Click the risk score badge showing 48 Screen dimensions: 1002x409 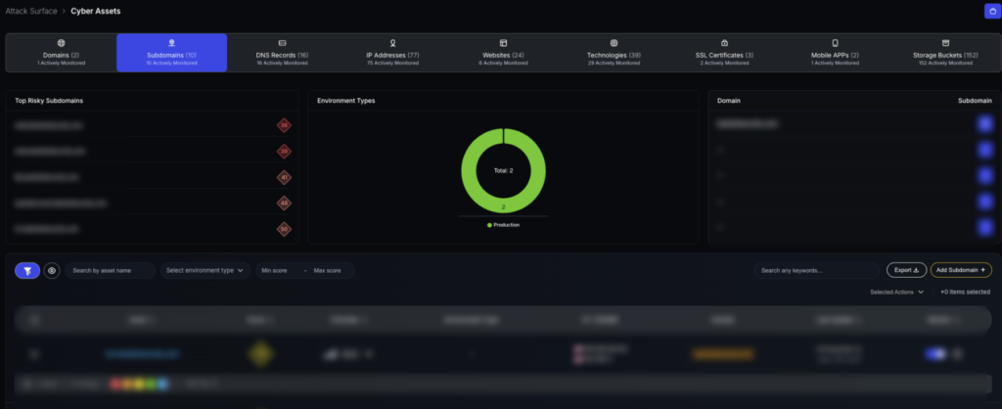pos(284,204)
